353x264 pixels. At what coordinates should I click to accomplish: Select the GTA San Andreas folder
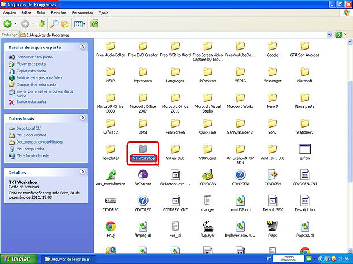(x=305, y=48)
